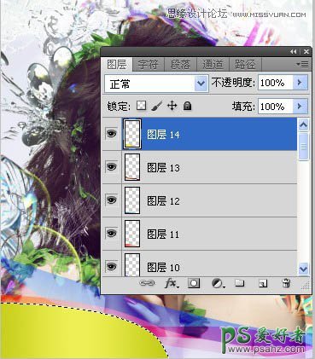Screen dimensions: 315x359
Task: Switch to the 图层 tab
Action: pos(117,65)
